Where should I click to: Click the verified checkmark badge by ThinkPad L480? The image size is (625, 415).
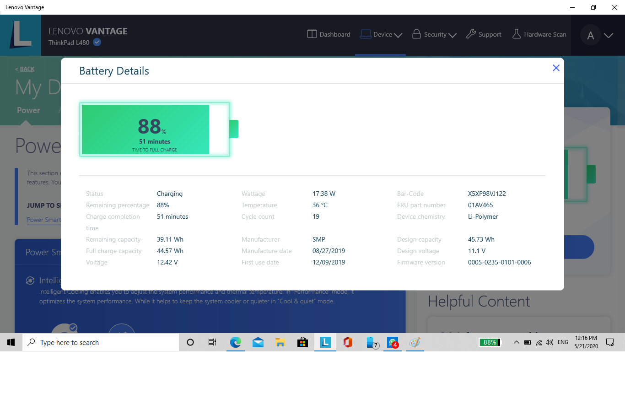[97, 42]
